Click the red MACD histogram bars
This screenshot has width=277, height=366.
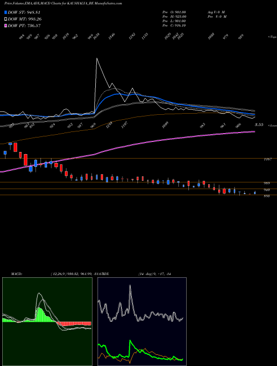click(74, 323)
